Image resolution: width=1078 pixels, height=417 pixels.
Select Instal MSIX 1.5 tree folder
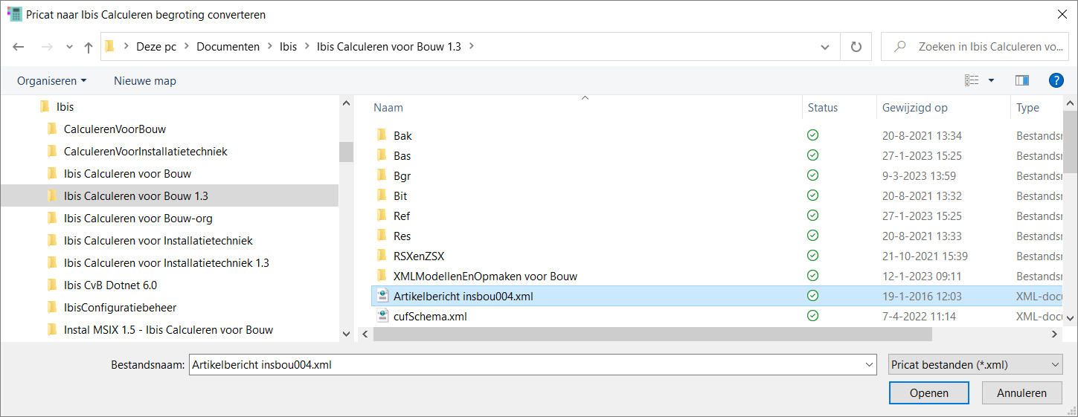168,330
